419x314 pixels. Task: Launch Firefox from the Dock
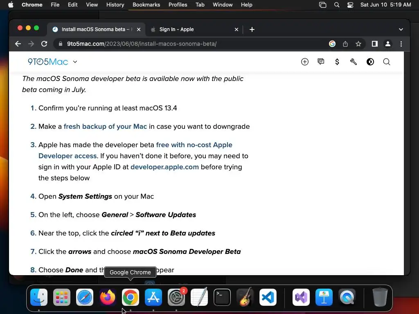[108, 297]
